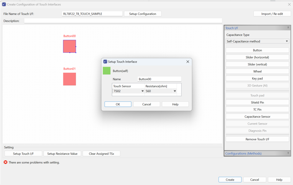Add a Shield Pin
Viewport: 293px width, 185px height.
coord(257,102)
